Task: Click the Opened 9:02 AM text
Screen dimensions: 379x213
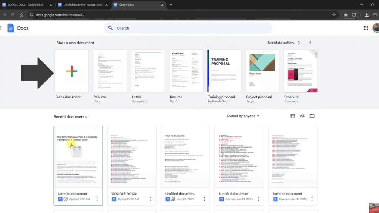Action: 128,199
